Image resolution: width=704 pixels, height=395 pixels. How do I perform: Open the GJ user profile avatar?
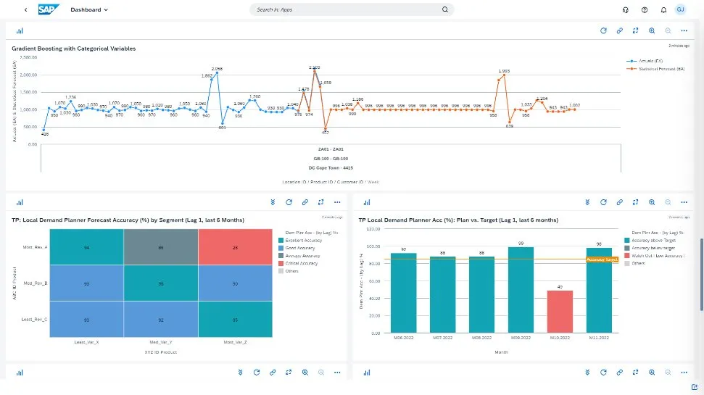681,10
